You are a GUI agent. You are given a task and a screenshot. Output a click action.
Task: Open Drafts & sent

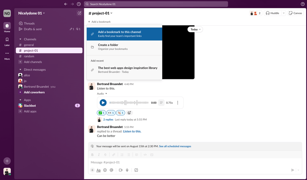49,29
